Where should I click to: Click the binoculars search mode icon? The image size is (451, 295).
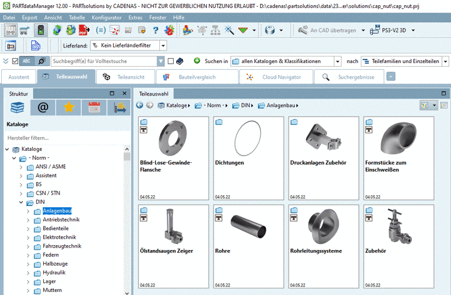click(41, 61)
